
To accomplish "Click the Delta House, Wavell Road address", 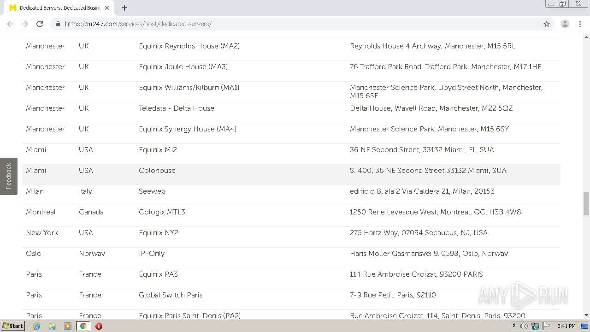I will point(431,108).
